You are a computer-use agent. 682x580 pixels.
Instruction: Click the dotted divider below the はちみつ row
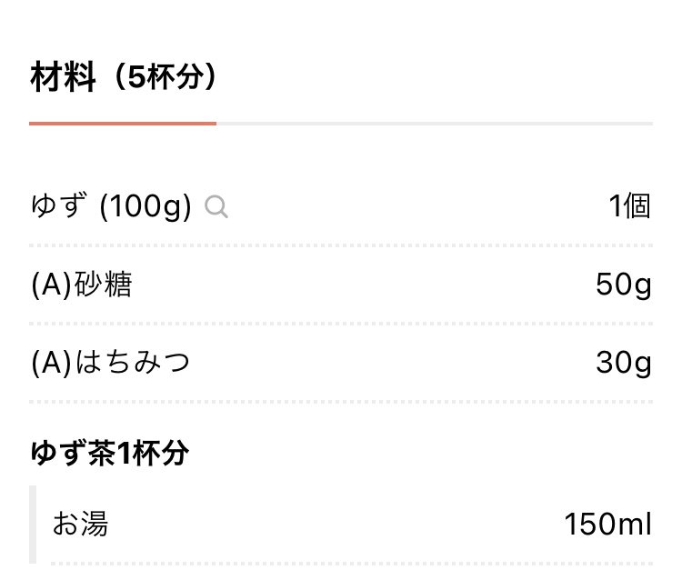[341, 402]
